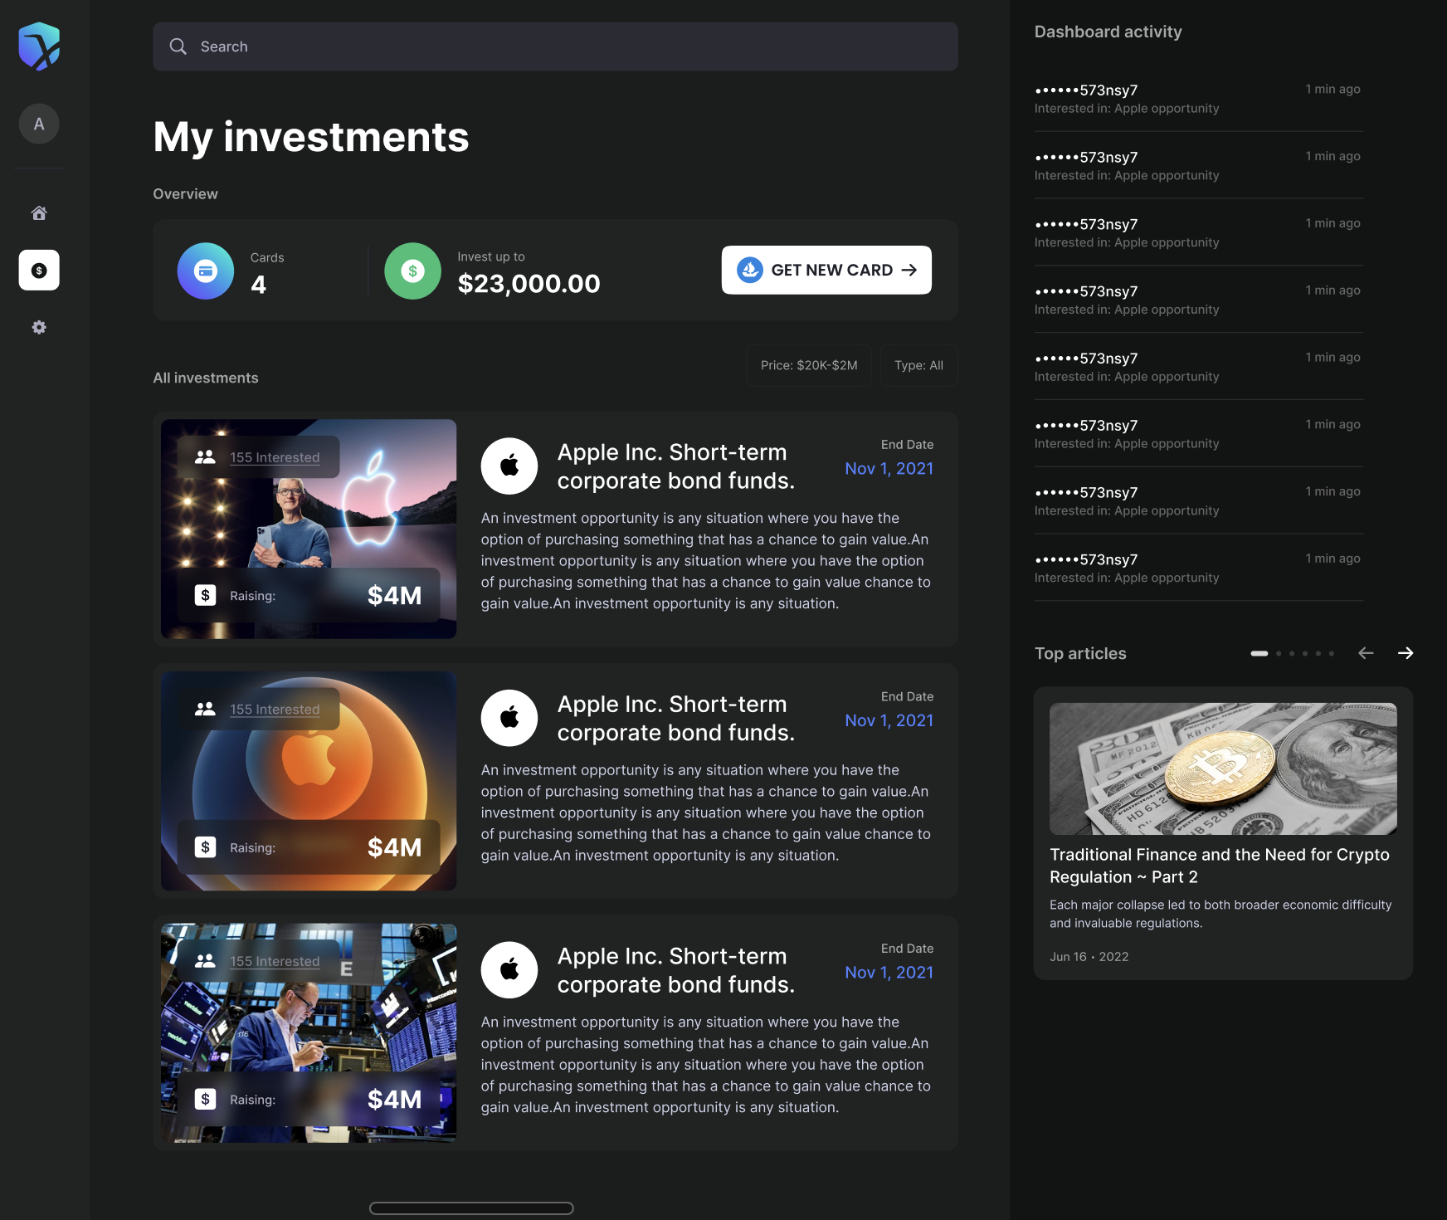The image size is (1447, 1220).
Task: Click the blue Cards circle icon
Action: [206, 271]
